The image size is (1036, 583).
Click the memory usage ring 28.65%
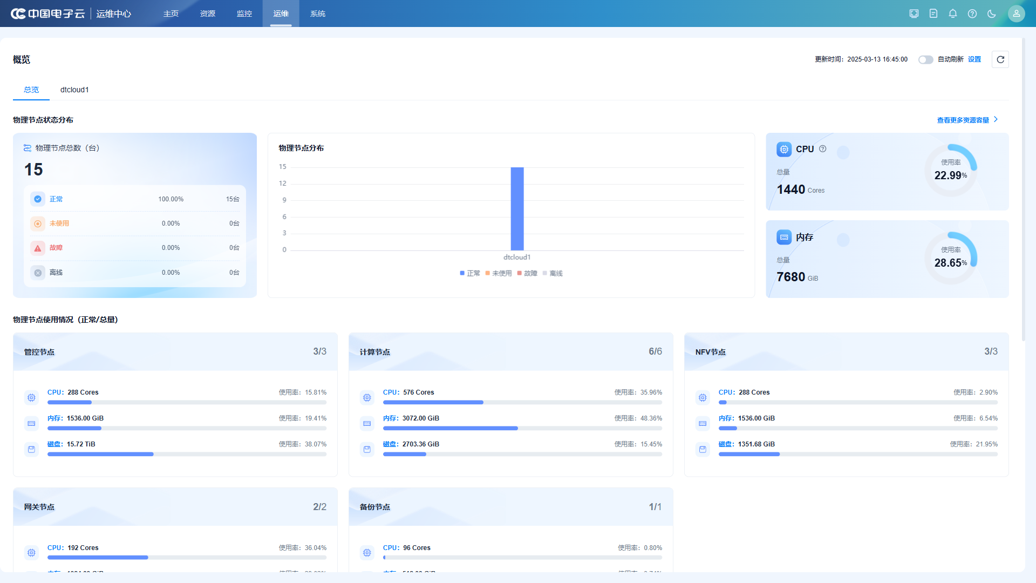point(951,258)
